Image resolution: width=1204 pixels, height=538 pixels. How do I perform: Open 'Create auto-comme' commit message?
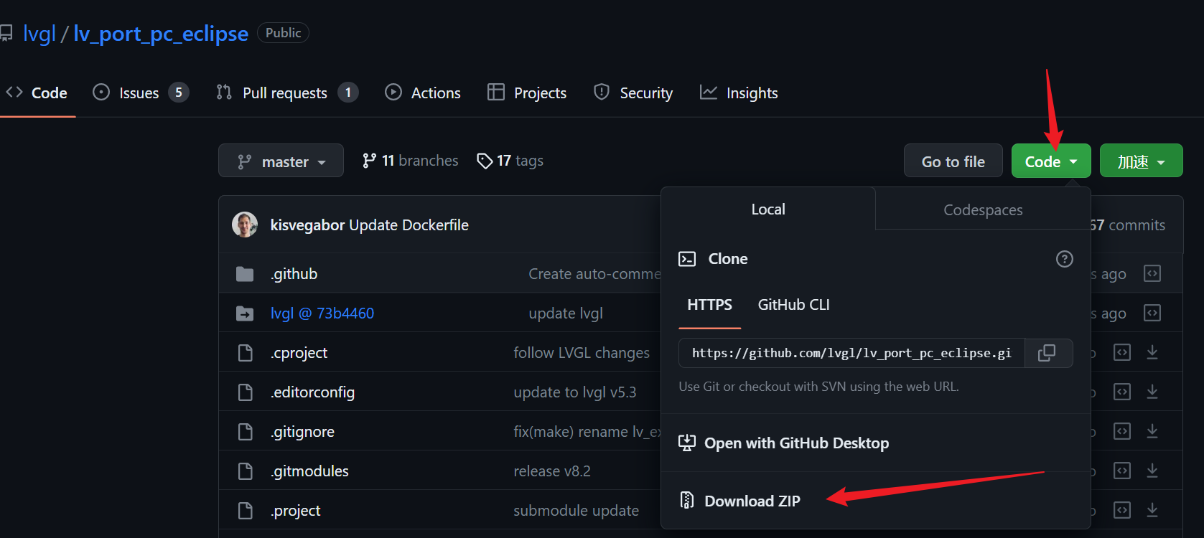click(x=594, y=274)
